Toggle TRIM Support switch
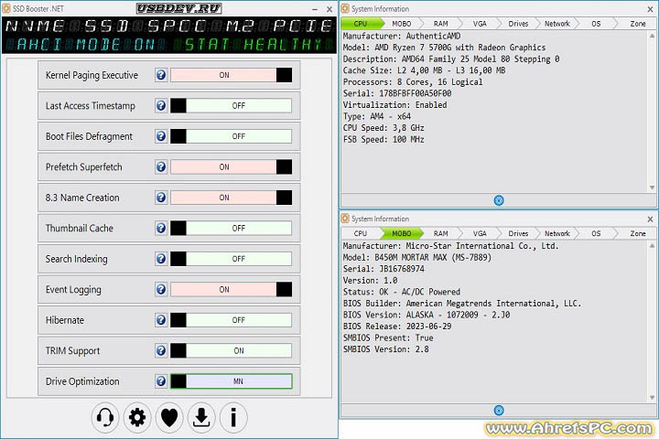The height and width of the screenshot is (439, 659). (232, 351)
